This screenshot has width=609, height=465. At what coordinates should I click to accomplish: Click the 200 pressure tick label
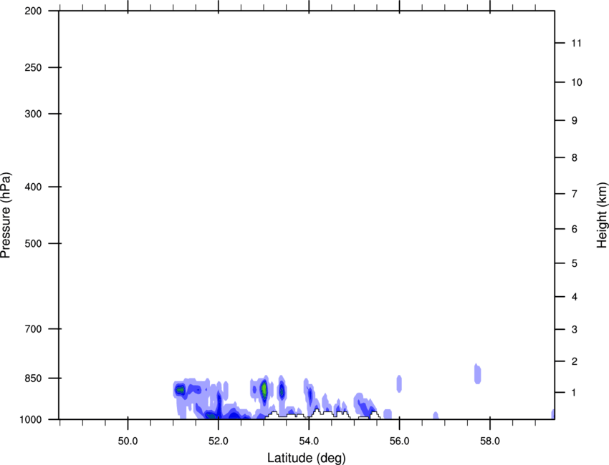tap(34, 11)
